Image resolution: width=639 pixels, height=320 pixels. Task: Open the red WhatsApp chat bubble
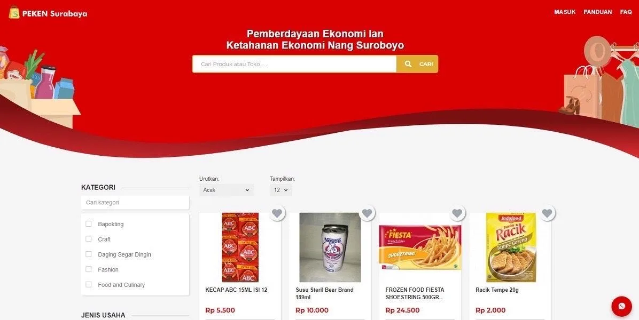[621, 306]
